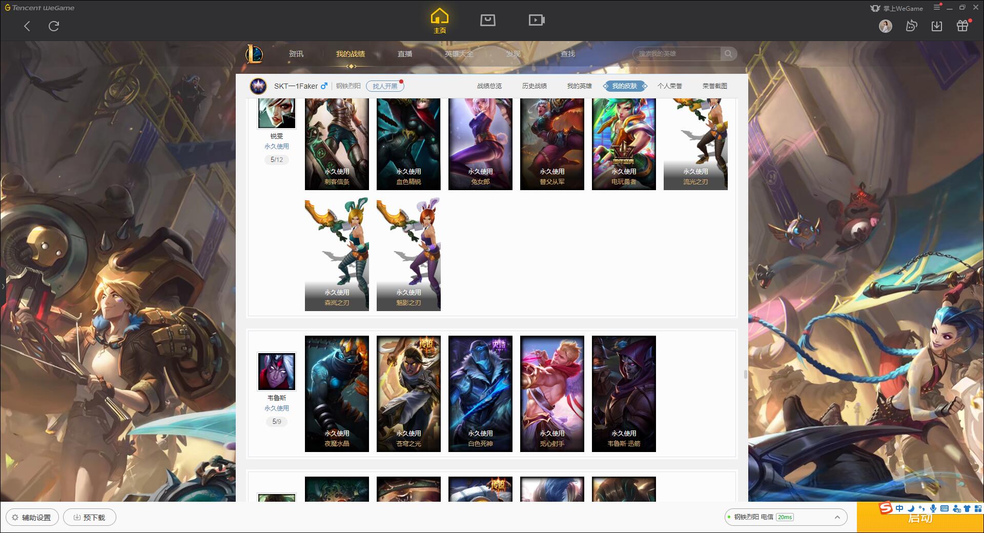Screen dimensions: 984x533
Task: Click the 找人开黑 button
Action: [x=385, y=86]
